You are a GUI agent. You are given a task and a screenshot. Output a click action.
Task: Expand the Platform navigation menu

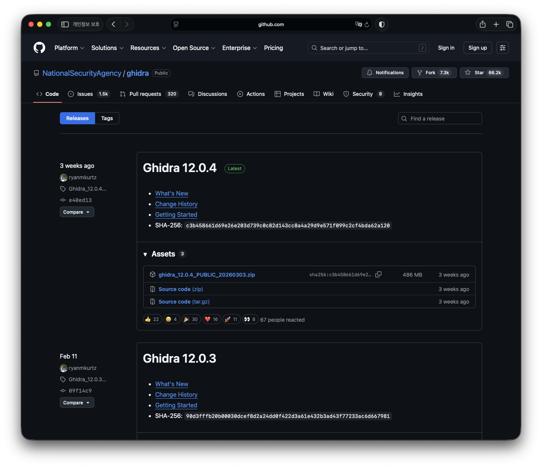pyautogui.click(x=69, y=48)
